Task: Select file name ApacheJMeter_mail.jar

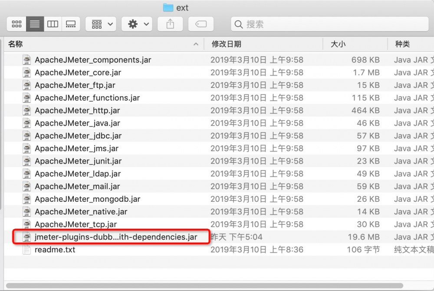Action: pos(78,187)
